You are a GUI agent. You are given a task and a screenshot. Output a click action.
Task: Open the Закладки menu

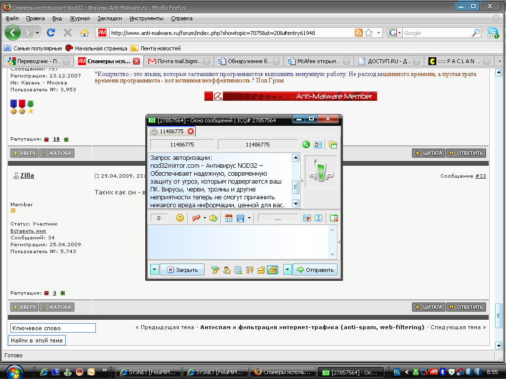[x=110, y=18]
